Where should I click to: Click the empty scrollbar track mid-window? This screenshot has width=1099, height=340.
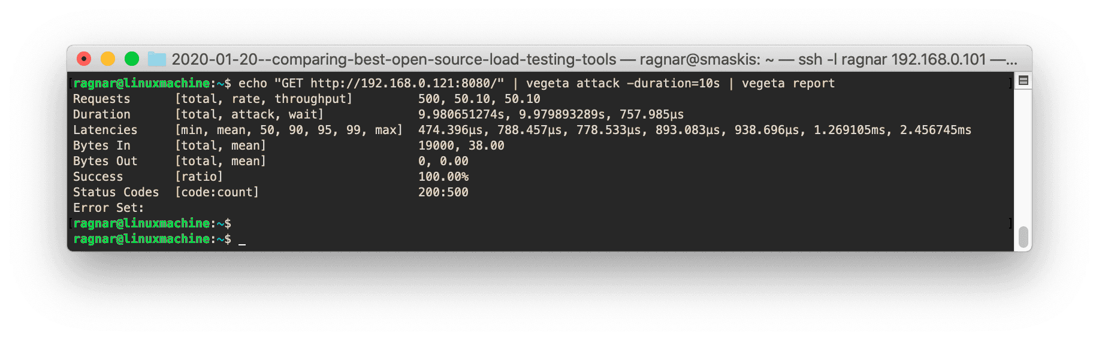tap(1023, 156)
